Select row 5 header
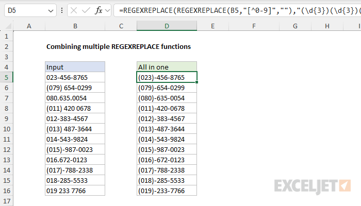Image resolution: width=361 pixels, height=206 pixels. (x=6, y=77)
